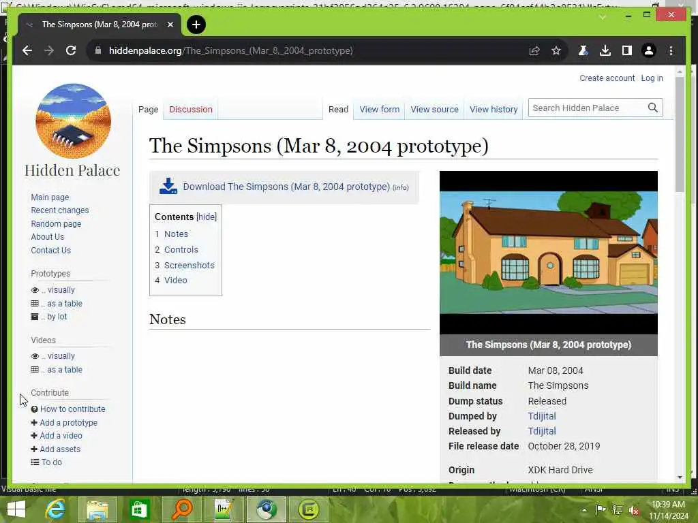
Task: Download The Simpsons (Mar 8, 2004 prototype)
Action: pos(286,187)
